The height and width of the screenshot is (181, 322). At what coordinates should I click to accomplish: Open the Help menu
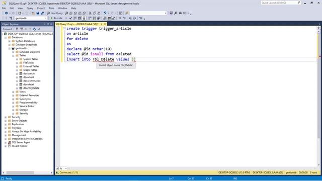73,8
